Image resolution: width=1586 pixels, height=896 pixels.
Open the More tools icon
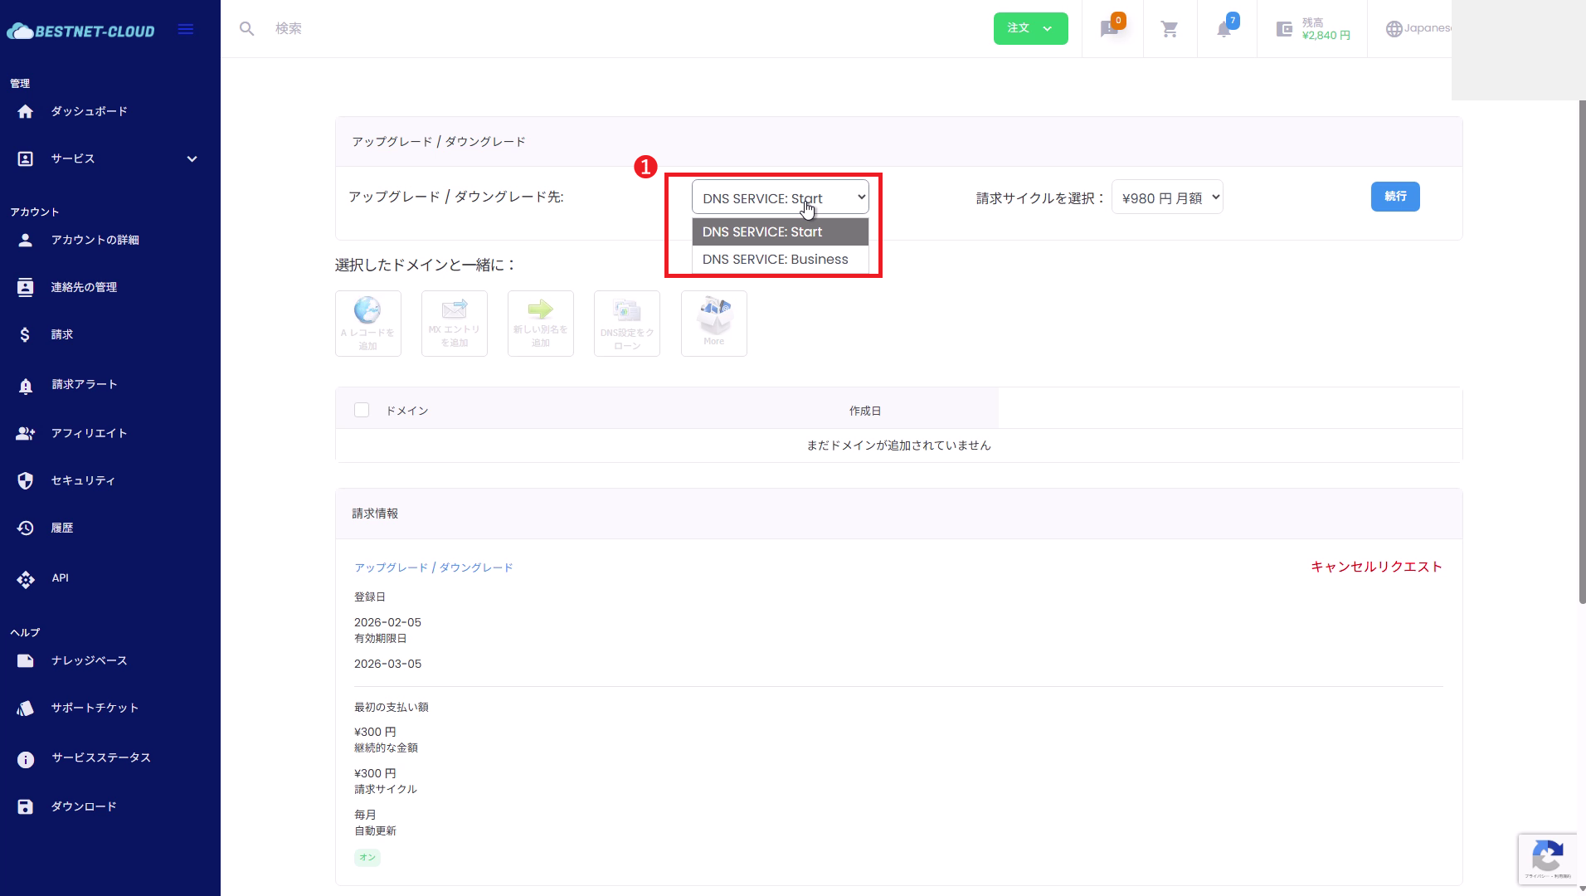click(x=713, y=324)
